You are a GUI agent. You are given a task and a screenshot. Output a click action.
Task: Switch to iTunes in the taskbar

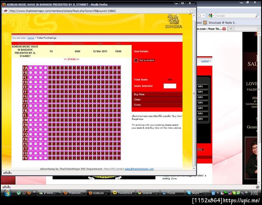tap(172, 193)
